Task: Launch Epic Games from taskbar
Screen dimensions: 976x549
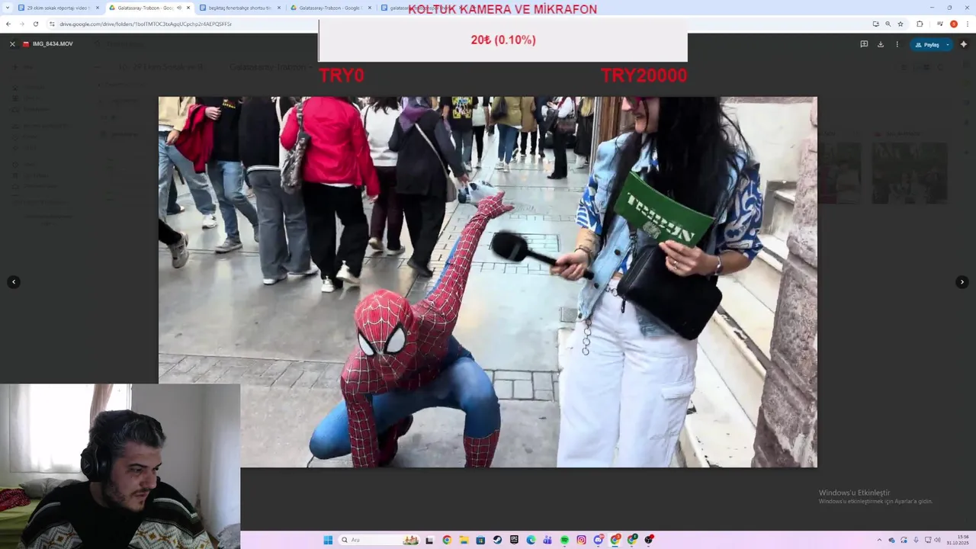Action: tap(515, 540)
